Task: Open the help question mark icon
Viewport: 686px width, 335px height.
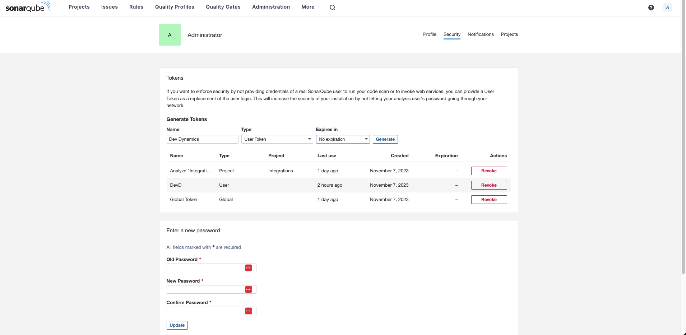Action: click(651, 8)
